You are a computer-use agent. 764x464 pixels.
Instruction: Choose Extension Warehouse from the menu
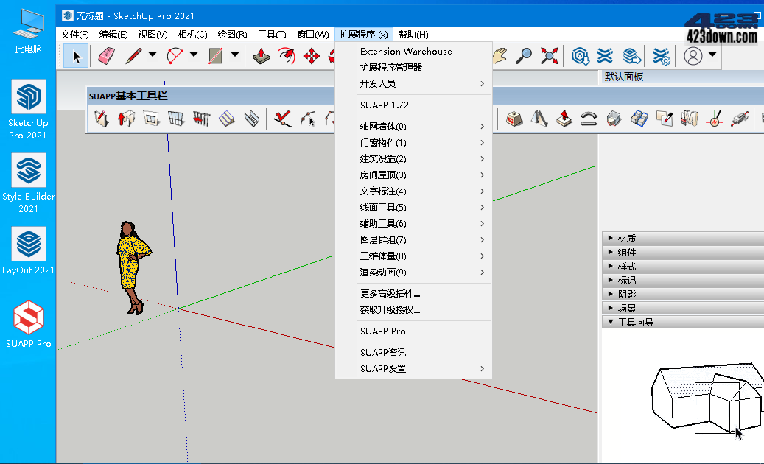pyautogui.click(x=413, y=51)
